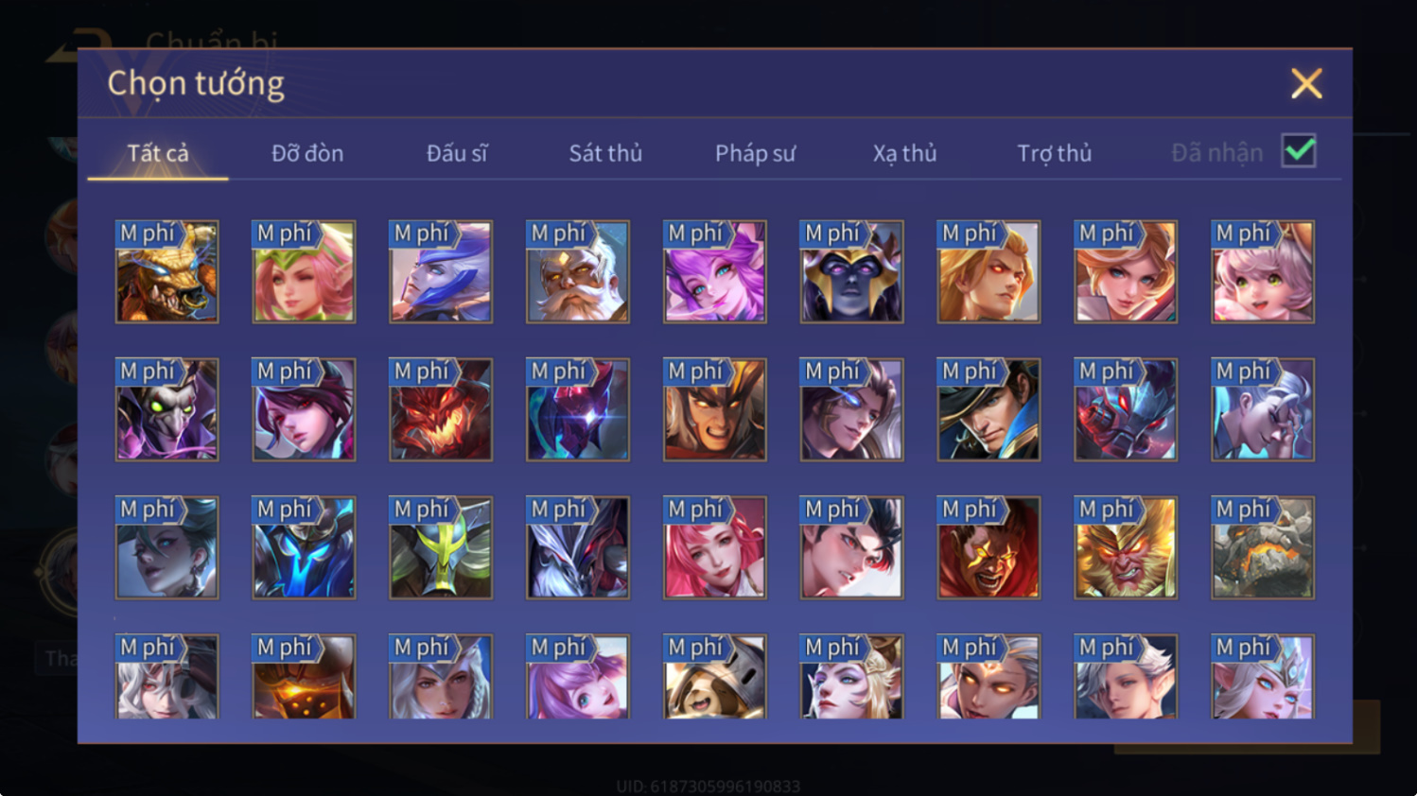Select the pink-haired girl with red flowers hero
This screenshot has height=796, width=1417.
pyautogui.click(x=715, y=547)
